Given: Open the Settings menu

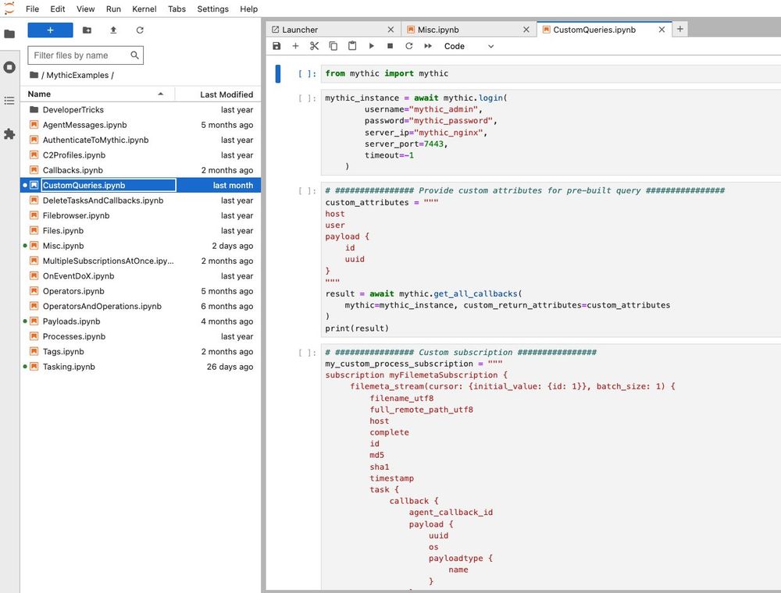Looking at the screenshot, I should tap(212, 9).
